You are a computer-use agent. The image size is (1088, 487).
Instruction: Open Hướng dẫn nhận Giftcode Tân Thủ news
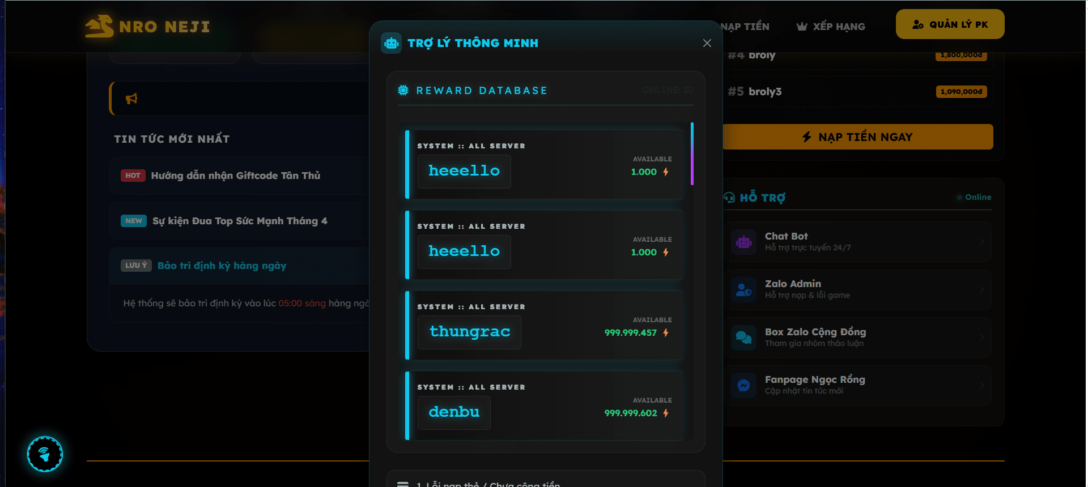tap(235, 176)
